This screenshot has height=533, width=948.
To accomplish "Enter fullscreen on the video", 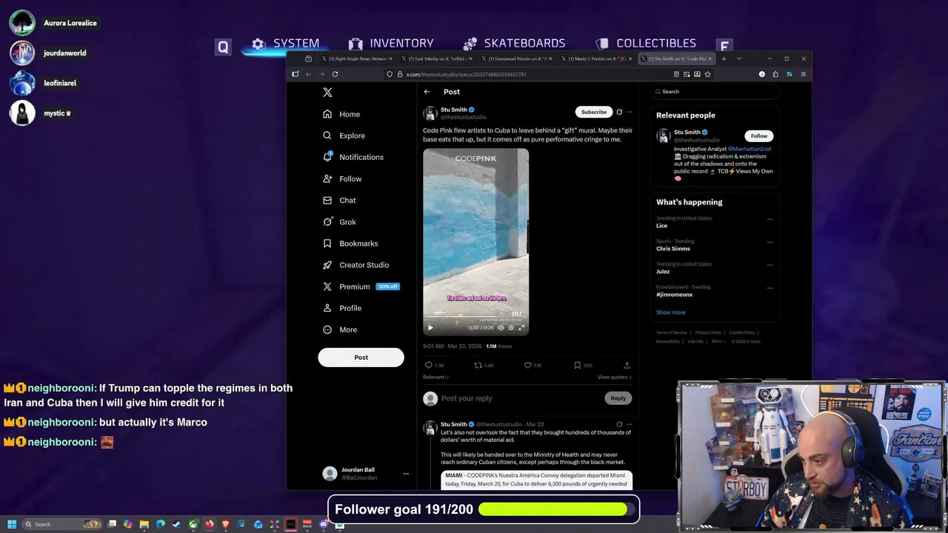I will point(521,327).
